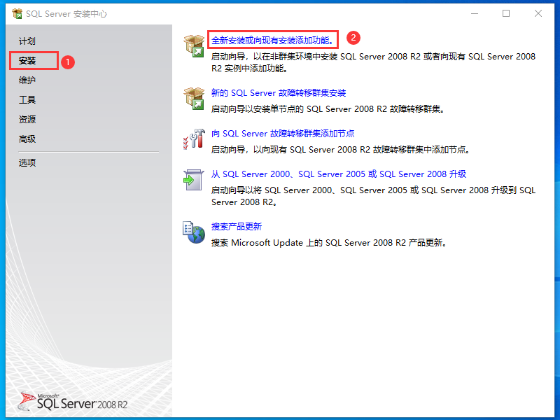The width and height of the screenshot is (560, 420).
Task: Click the upgrade from SQL Server 2000 link
Action: point(339,174)
